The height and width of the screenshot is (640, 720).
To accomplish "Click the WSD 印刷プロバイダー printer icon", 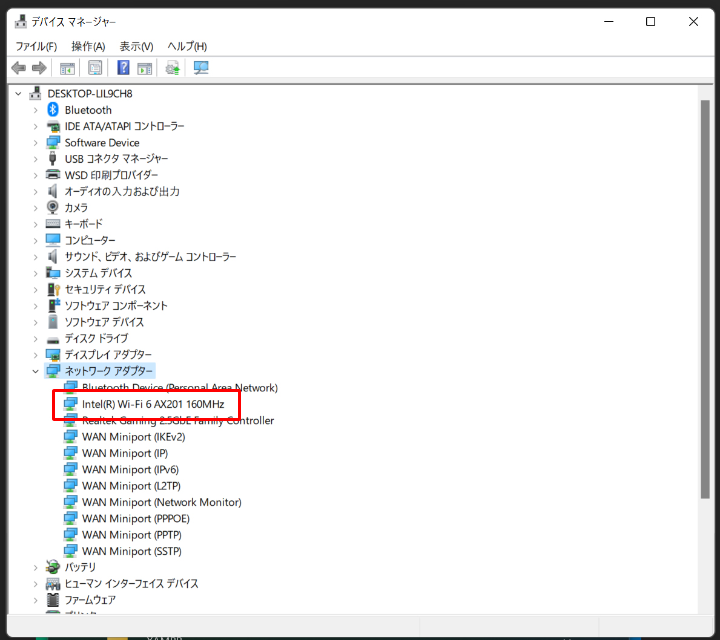I will click(x=53, y=175).
